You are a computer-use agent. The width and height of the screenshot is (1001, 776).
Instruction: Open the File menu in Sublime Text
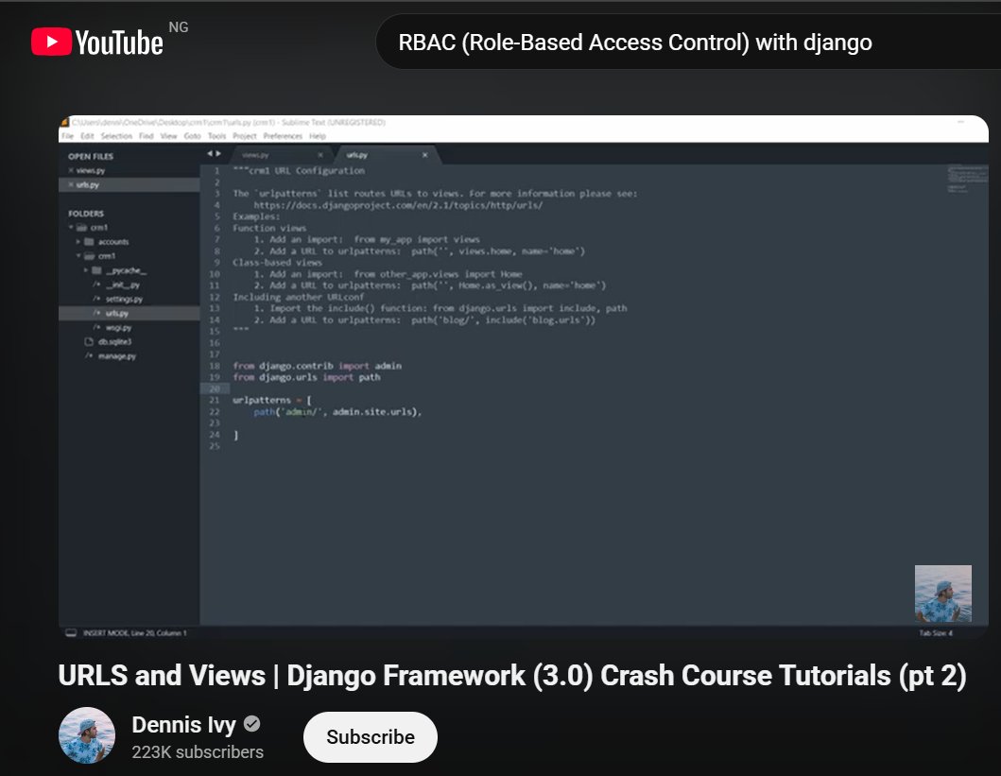click(x=68, y=136)
